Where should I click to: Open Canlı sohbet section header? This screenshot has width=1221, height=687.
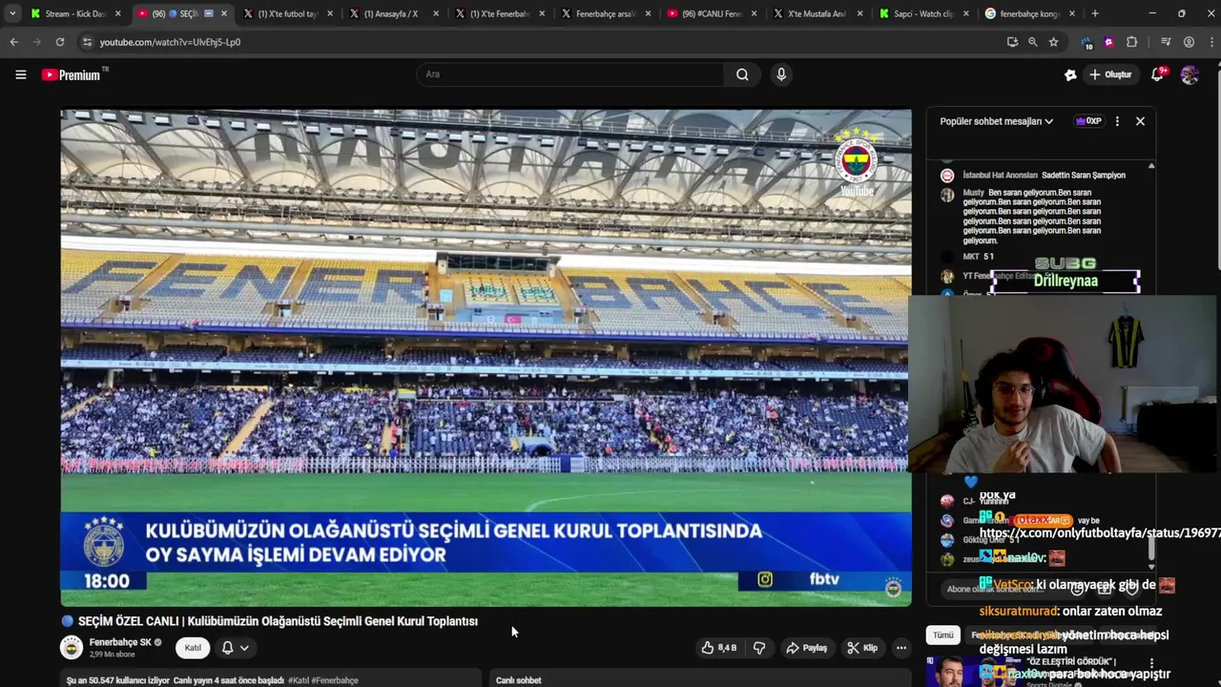click(x=518, y=680)
